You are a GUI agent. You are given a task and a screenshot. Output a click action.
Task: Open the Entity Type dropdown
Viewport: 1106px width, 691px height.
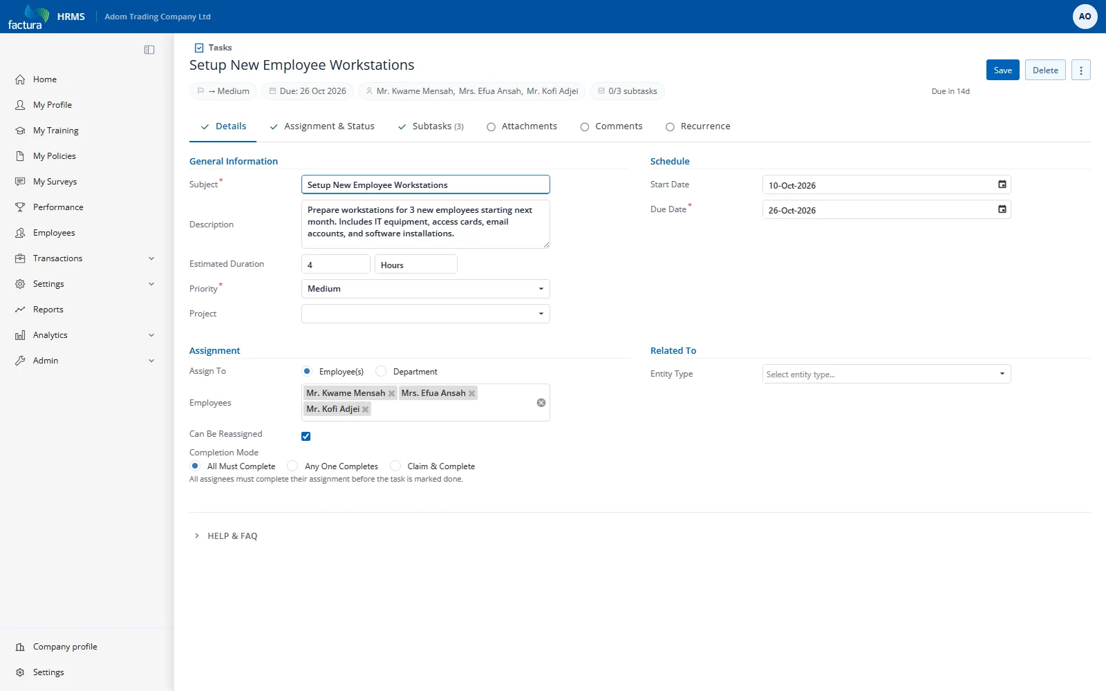(886, 374)
